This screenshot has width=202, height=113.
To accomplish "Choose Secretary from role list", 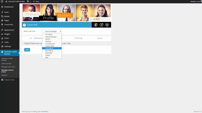I will pyautogui.click(x=52, y=51).
